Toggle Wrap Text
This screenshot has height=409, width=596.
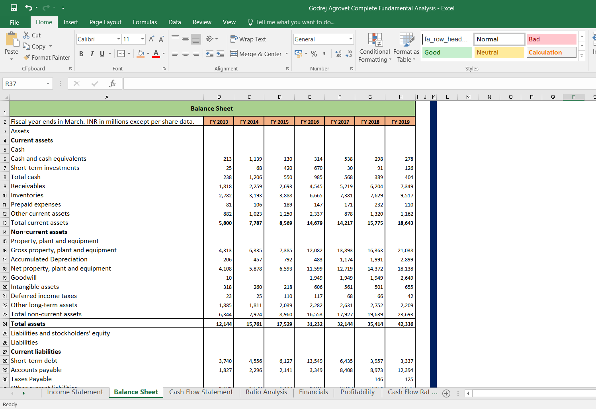click(x=248, y=39)
